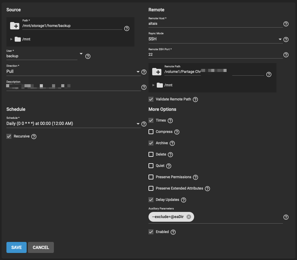Open help icon beside Schedule dropdown

pyautogui.click(x=144, y=124)
